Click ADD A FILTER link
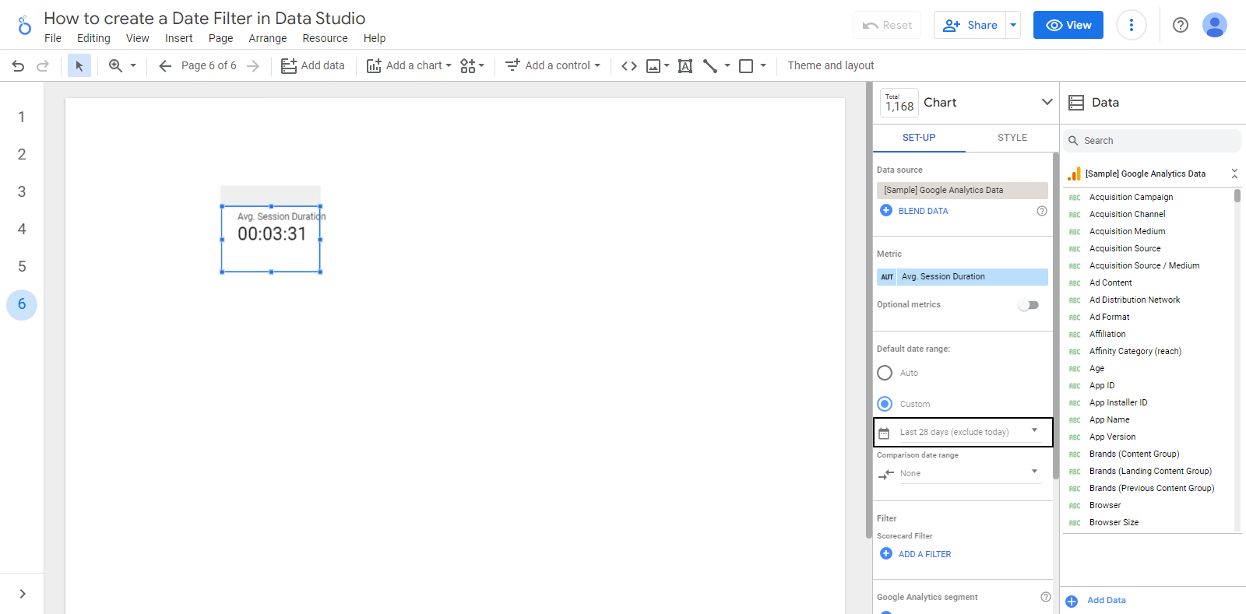The width and height of the screenshot is (1246, 614). click(924, 554)
